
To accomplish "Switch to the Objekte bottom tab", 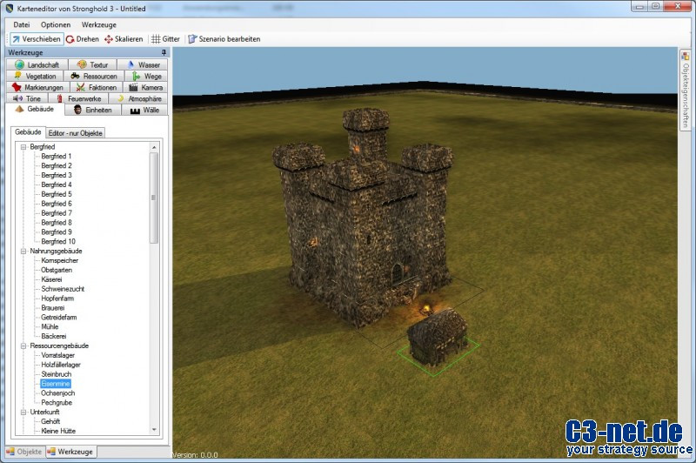I will 25,452.
